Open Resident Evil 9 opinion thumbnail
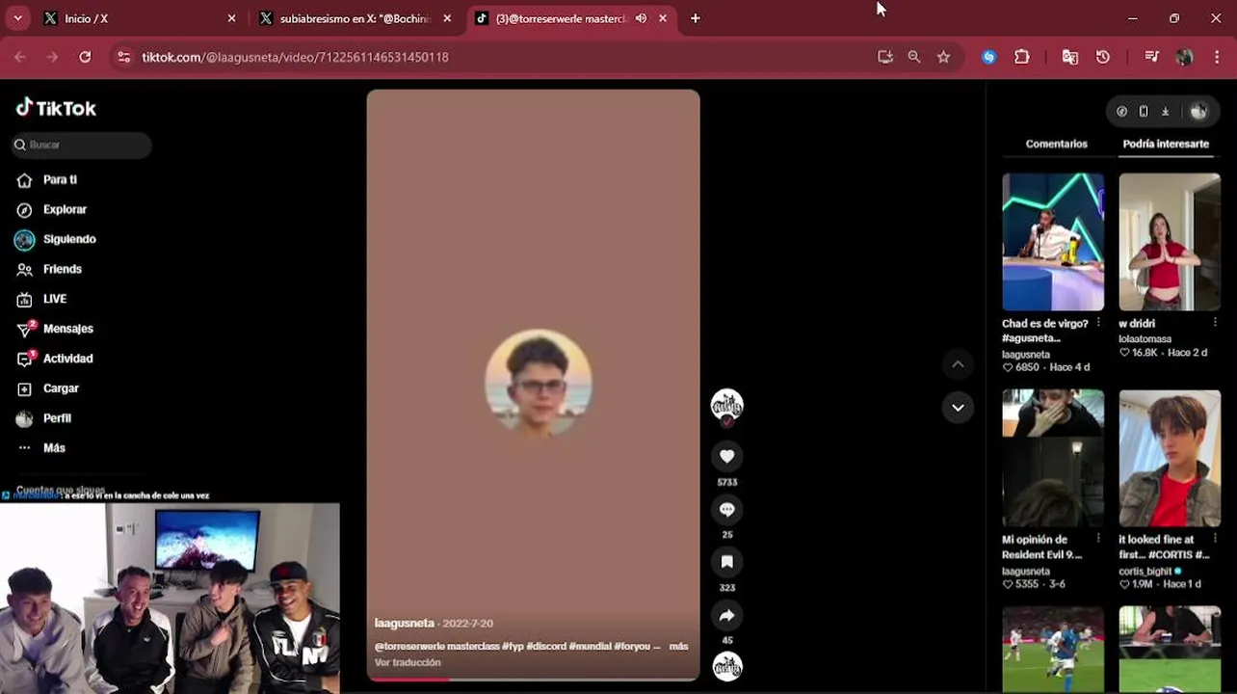Screen dimensions: 1237x694 1053,458
